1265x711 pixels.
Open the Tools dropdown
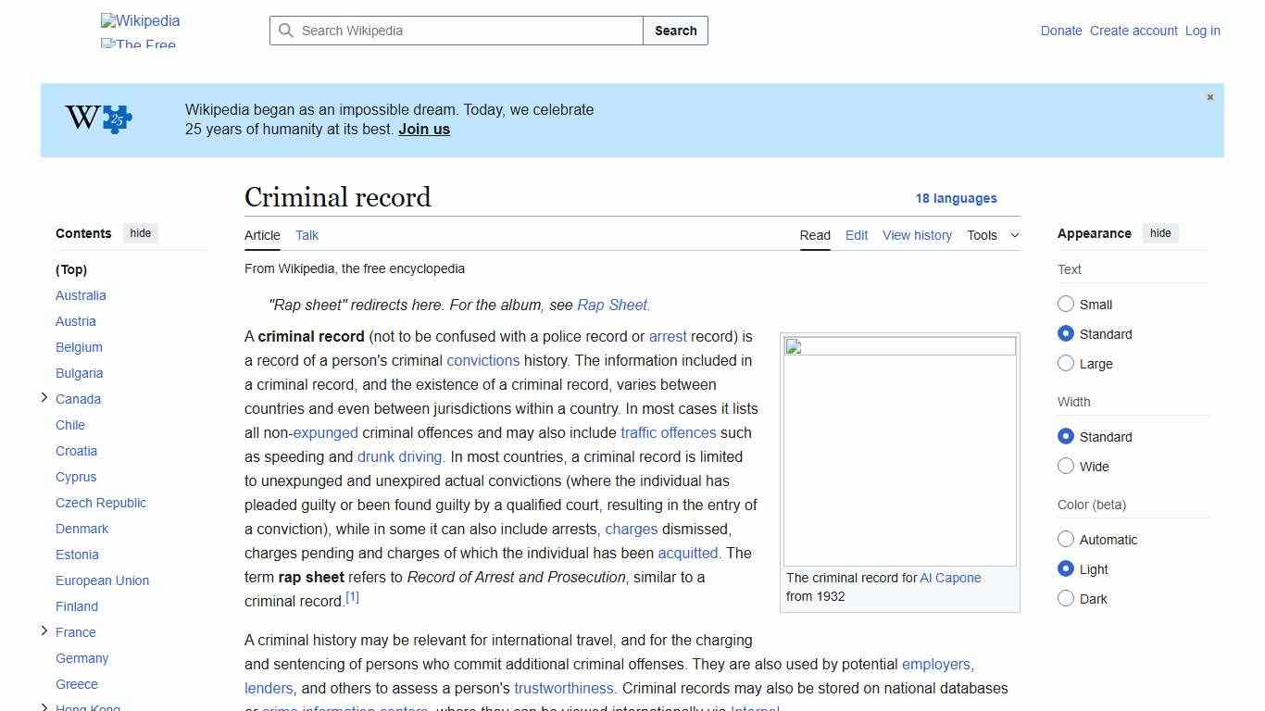[993, 235]
